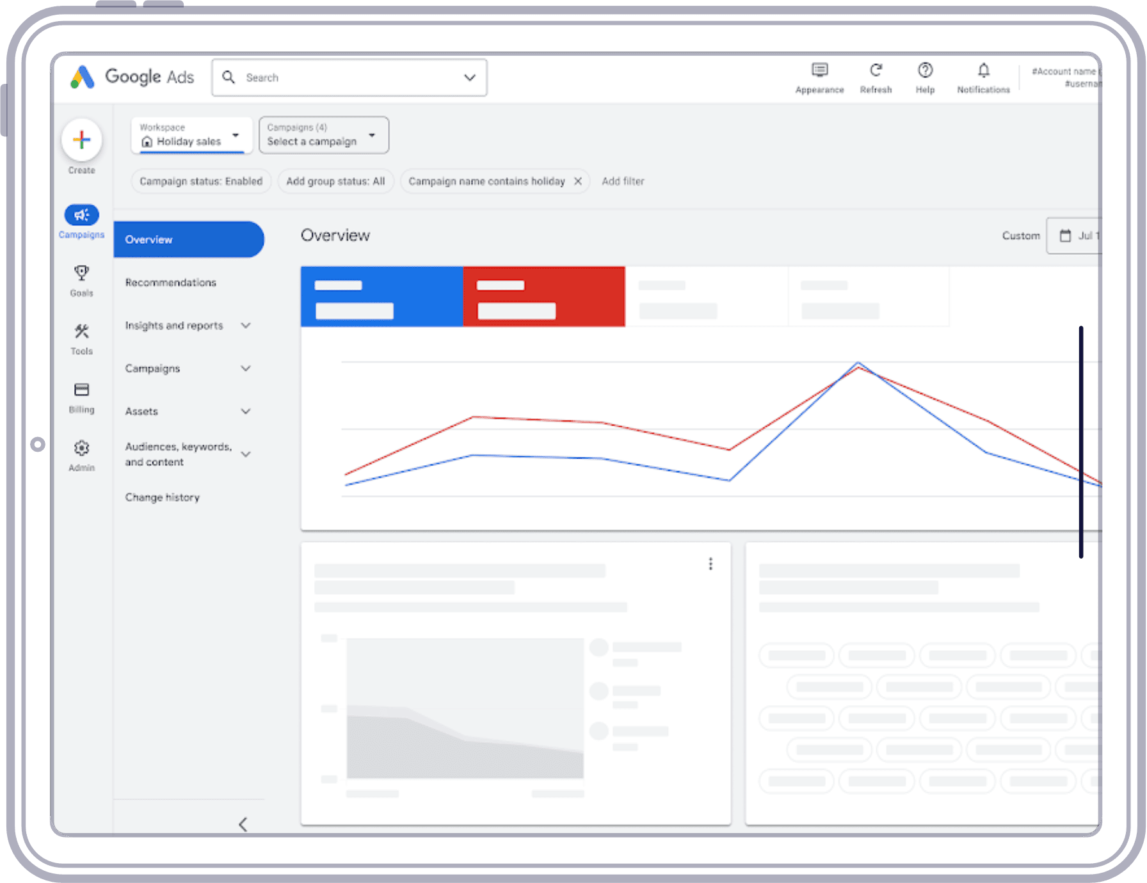Open the Tools wrench icon
Viewport: 1147px width, 883px height.
[81, 332]
